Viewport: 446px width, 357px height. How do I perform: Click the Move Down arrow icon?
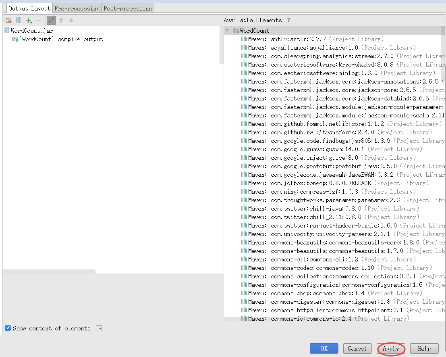point(71,20)
